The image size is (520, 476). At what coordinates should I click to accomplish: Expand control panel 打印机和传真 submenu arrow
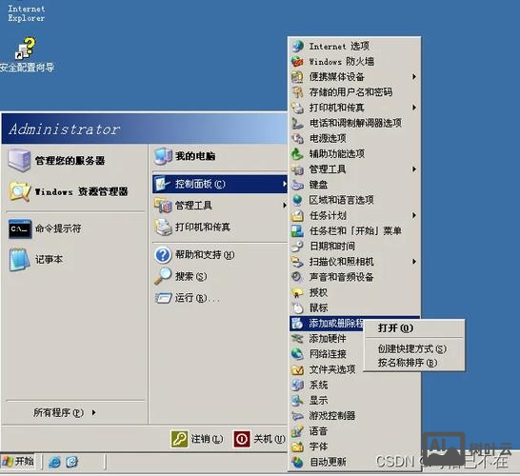[x=414, y=108]
